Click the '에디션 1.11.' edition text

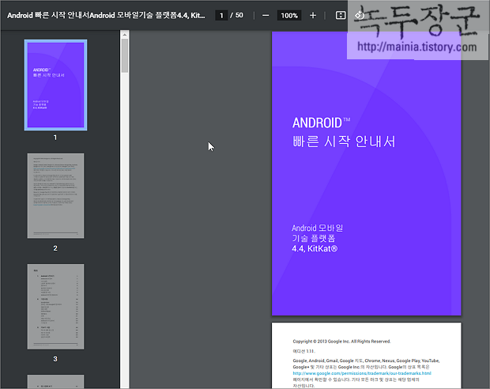304,351
